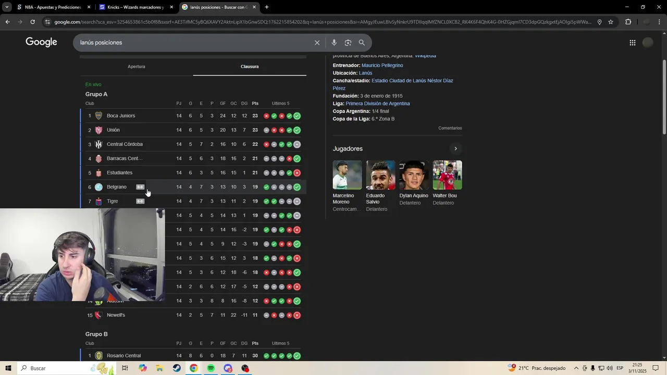Open the Windows notification center
Image resolution: width=667 pixels, height=375 pixels.
coord(656,368)
